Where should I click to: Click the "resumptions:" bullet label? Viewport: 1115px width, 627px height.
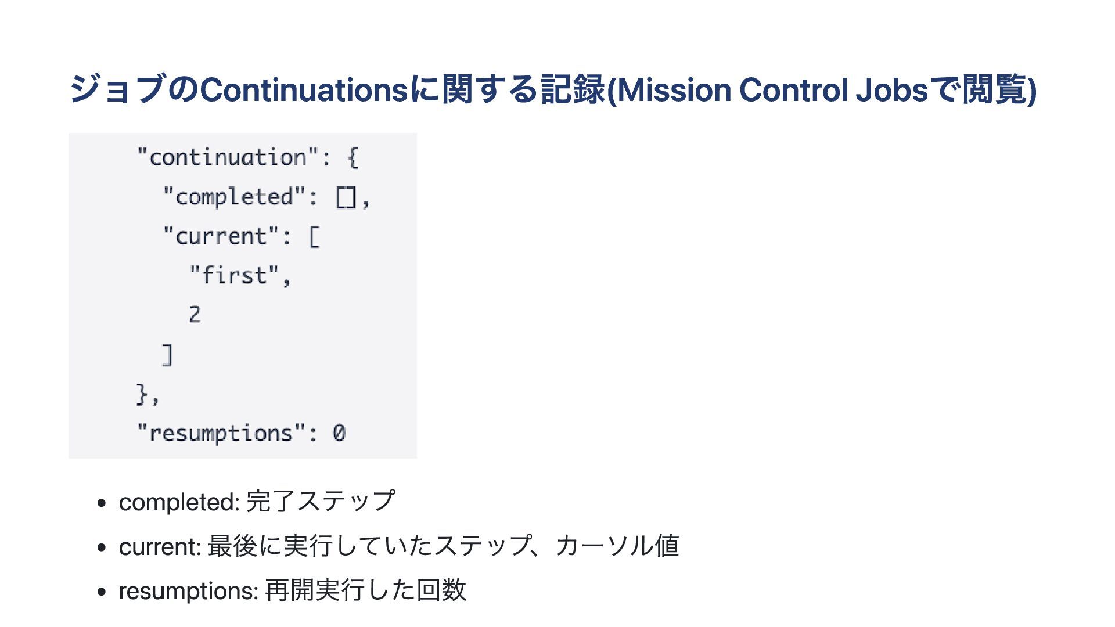pyautogui.click(x=188, y=590)
